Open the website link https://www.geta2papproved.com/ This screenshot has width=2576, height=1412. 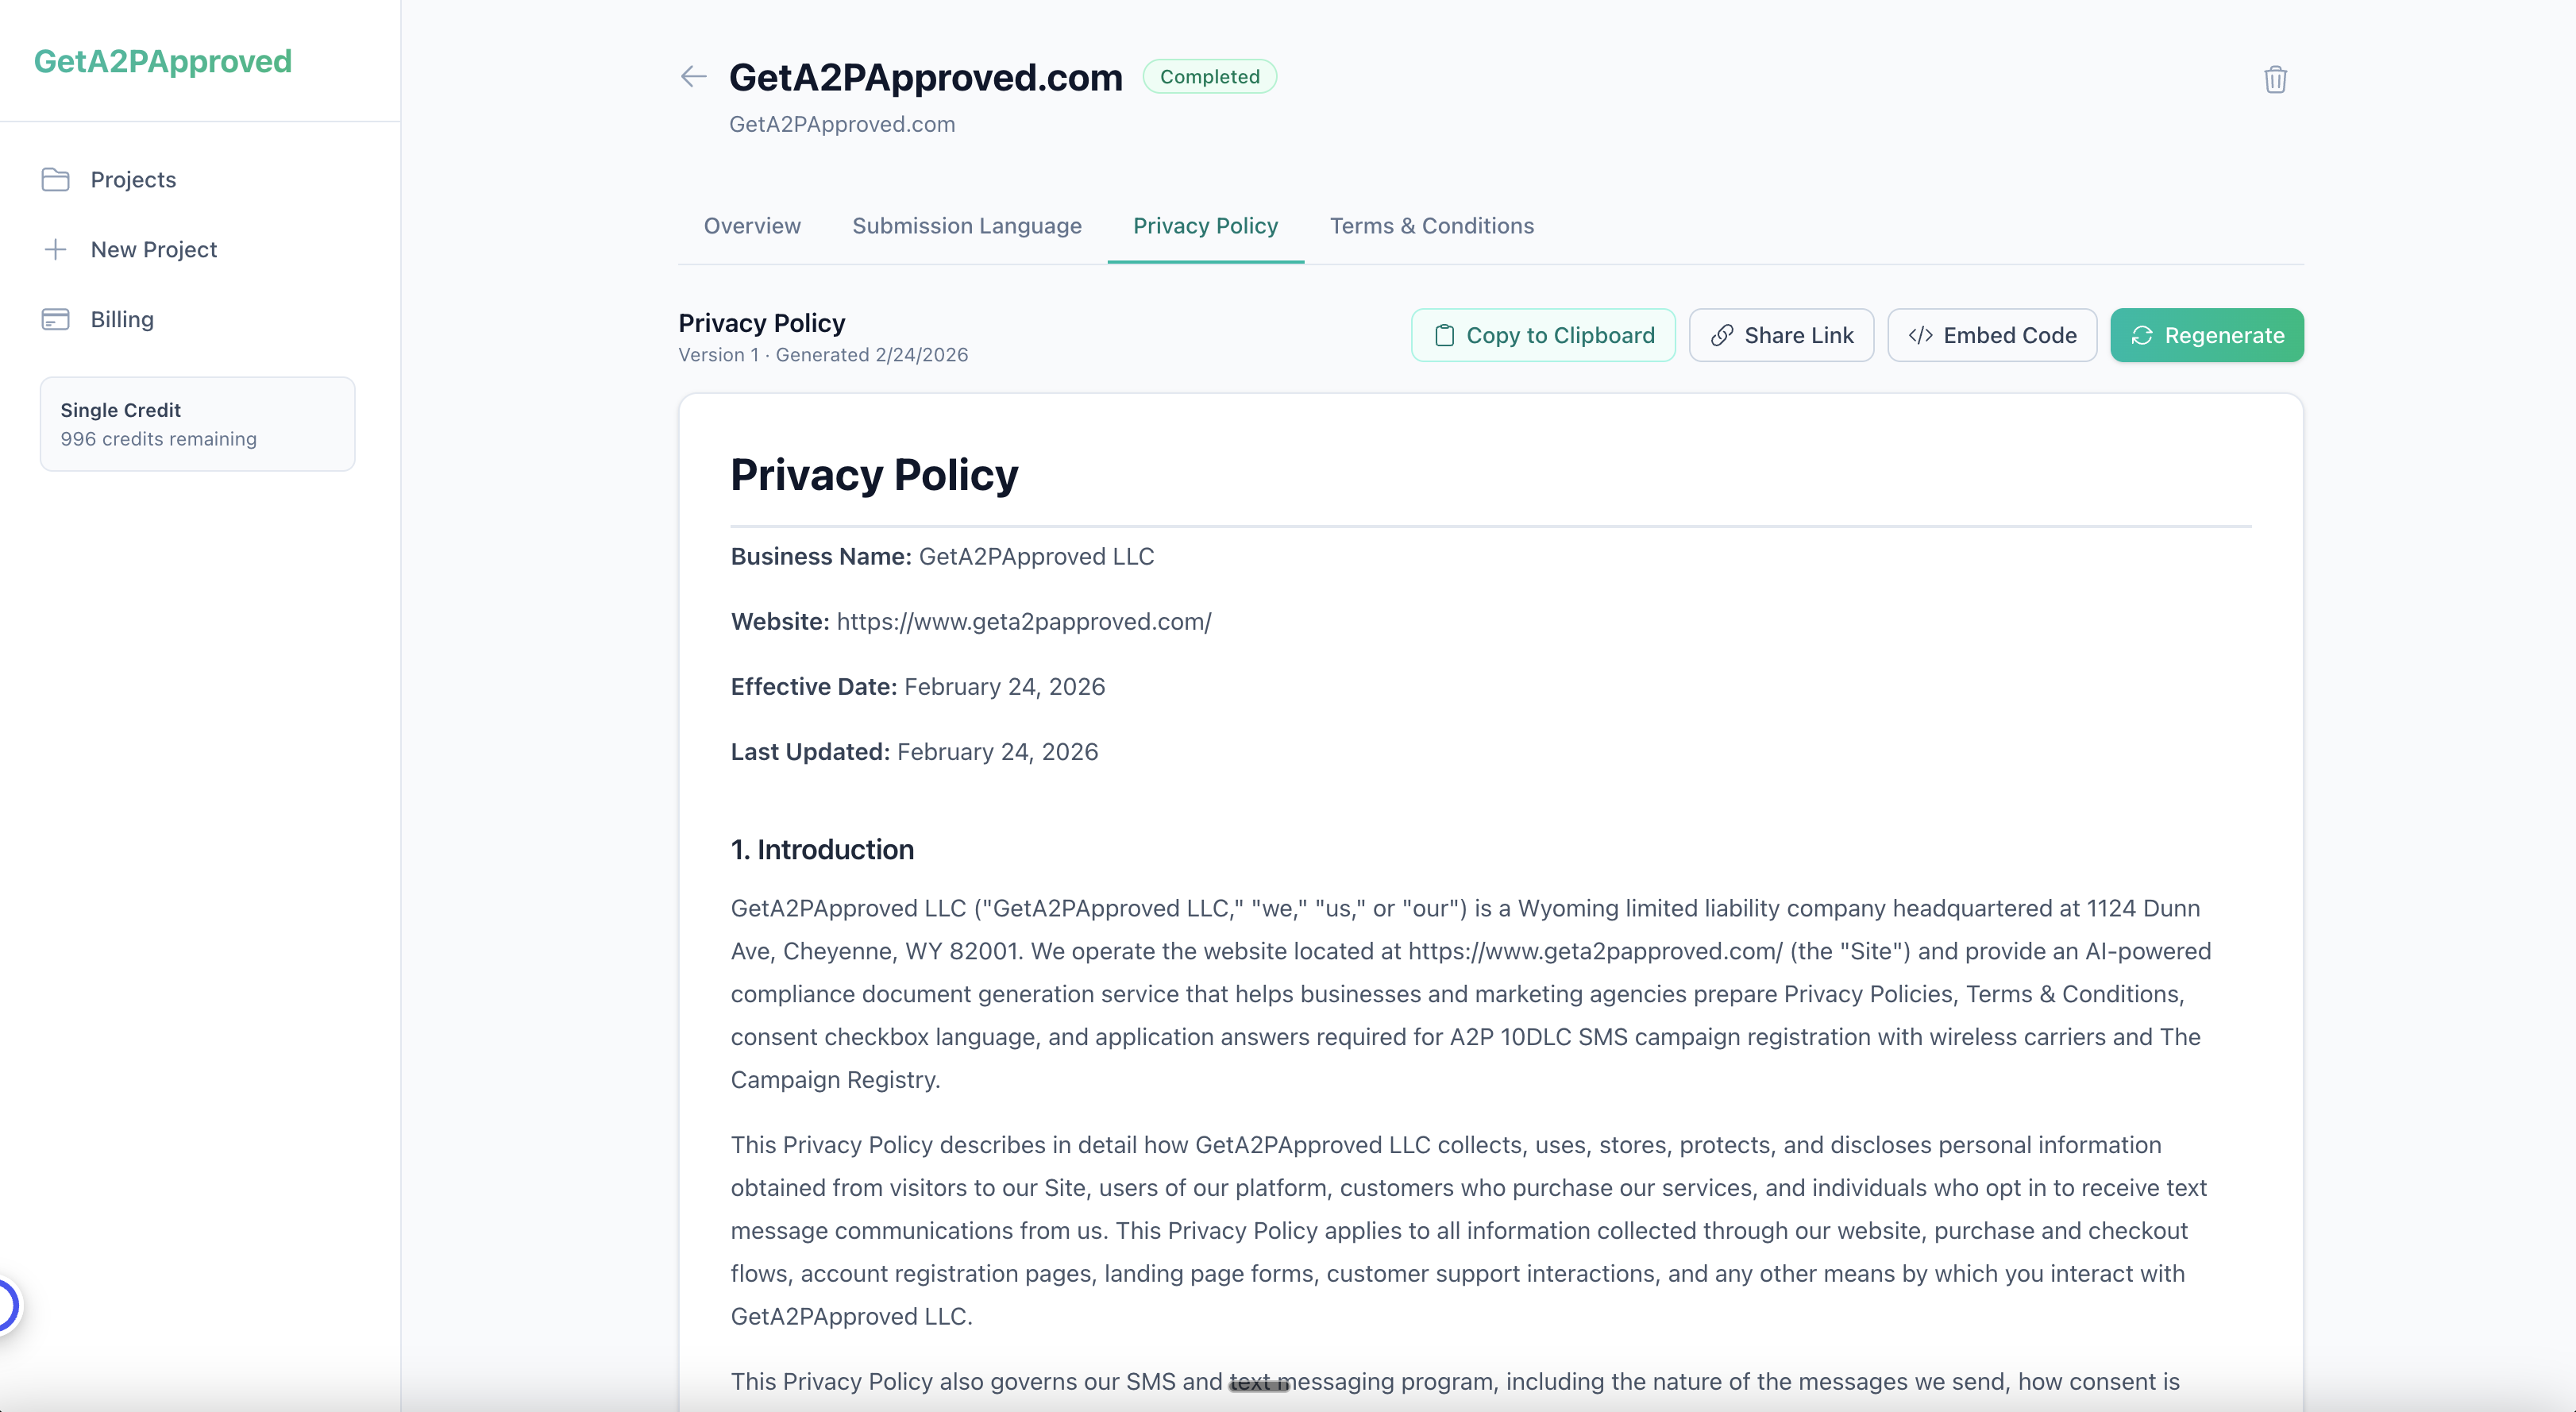(1023, 621)
